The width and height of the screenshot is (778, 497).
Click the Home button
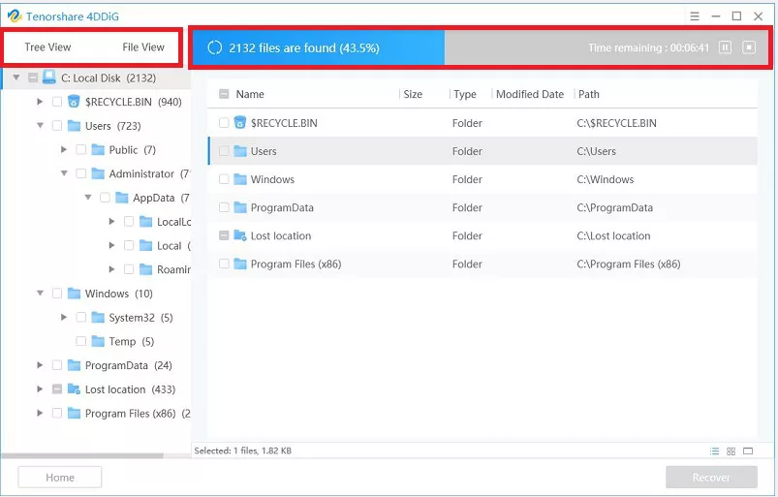[60, 477]
